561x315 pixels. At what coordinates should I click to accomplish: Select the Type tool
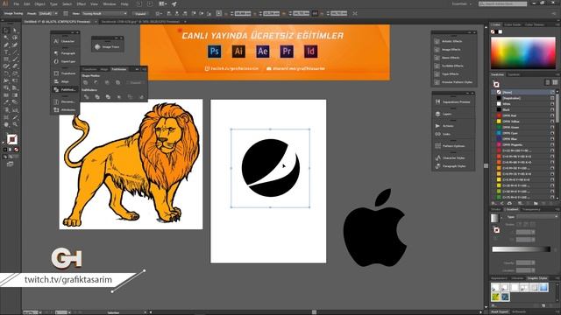[6, 52]
